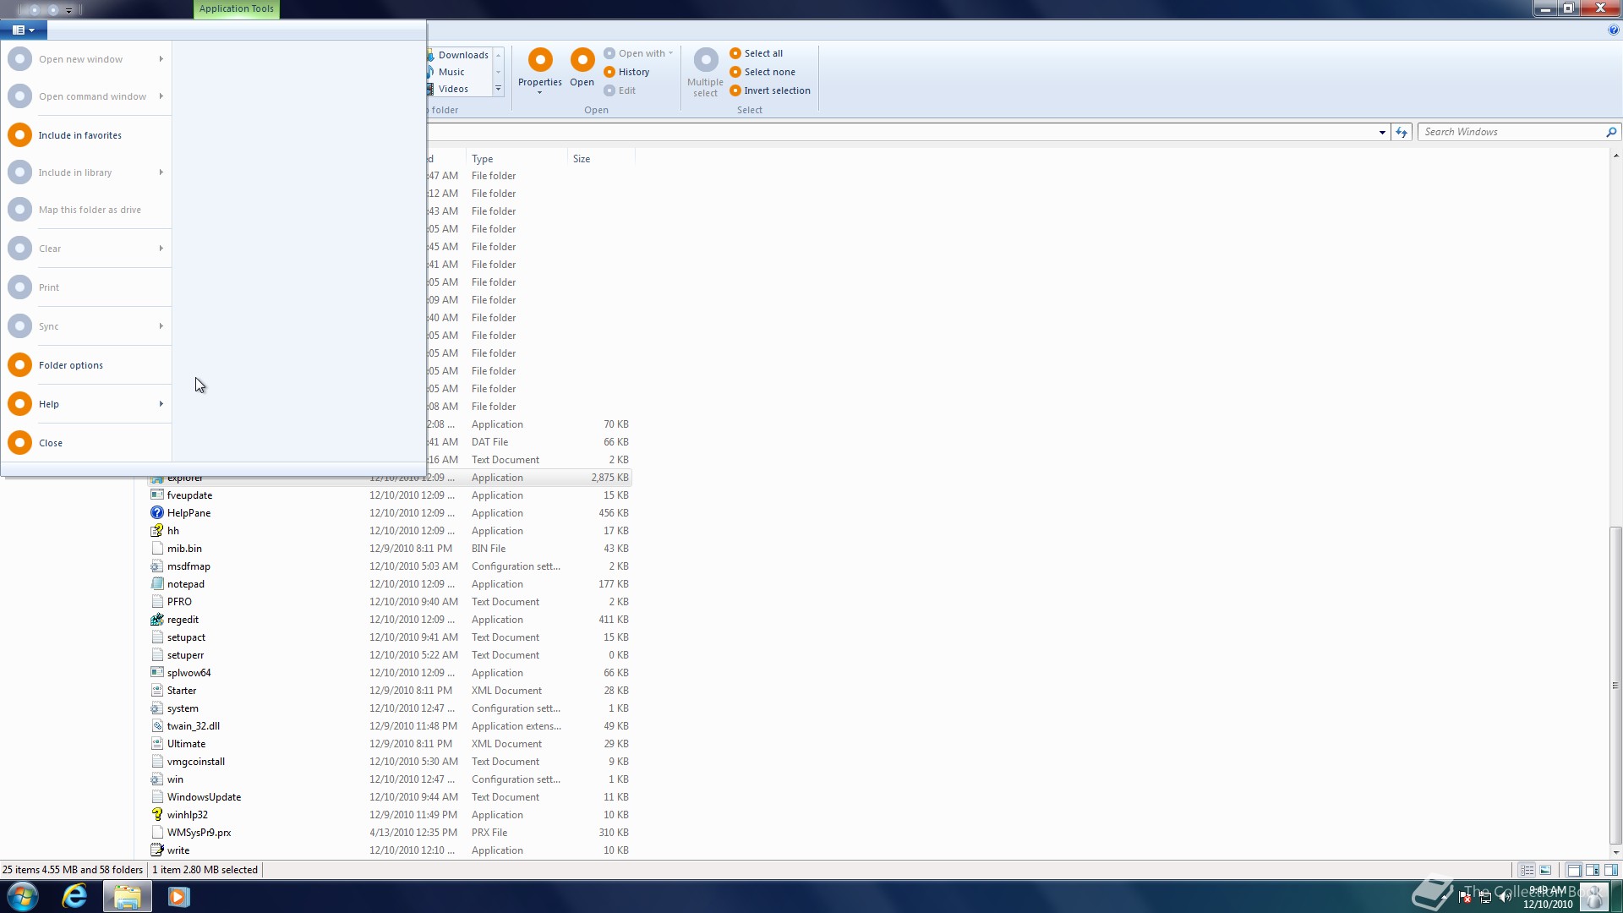Viewport: 1623px width, 913px height.
Task: Click the Open icon in the ribbon
Action: pos(582,60)
